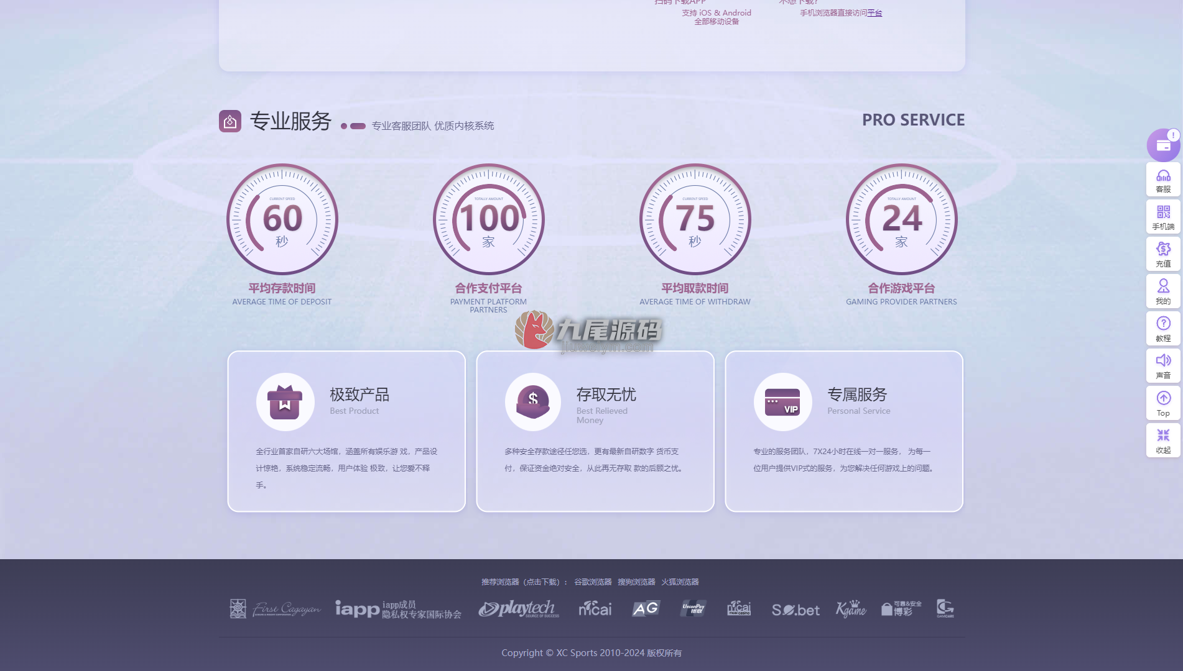1183x671 pixels.
Task: Click the 火狐浏览器 download link
Action: (680, 582)
